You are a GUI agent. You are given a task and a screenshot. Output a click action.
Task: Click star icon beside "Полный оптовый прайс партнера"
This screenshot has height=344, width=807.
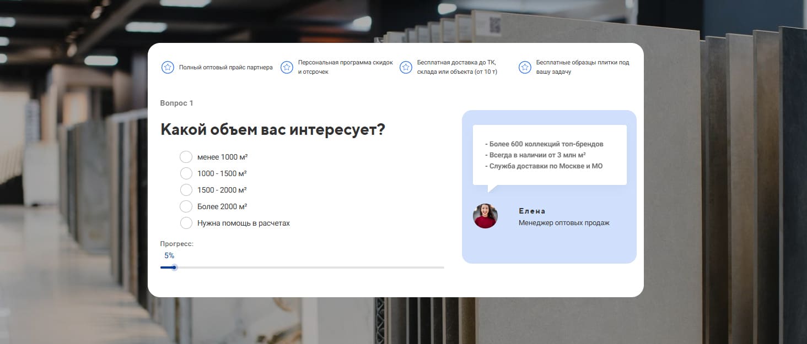click(x=168, y=67)
